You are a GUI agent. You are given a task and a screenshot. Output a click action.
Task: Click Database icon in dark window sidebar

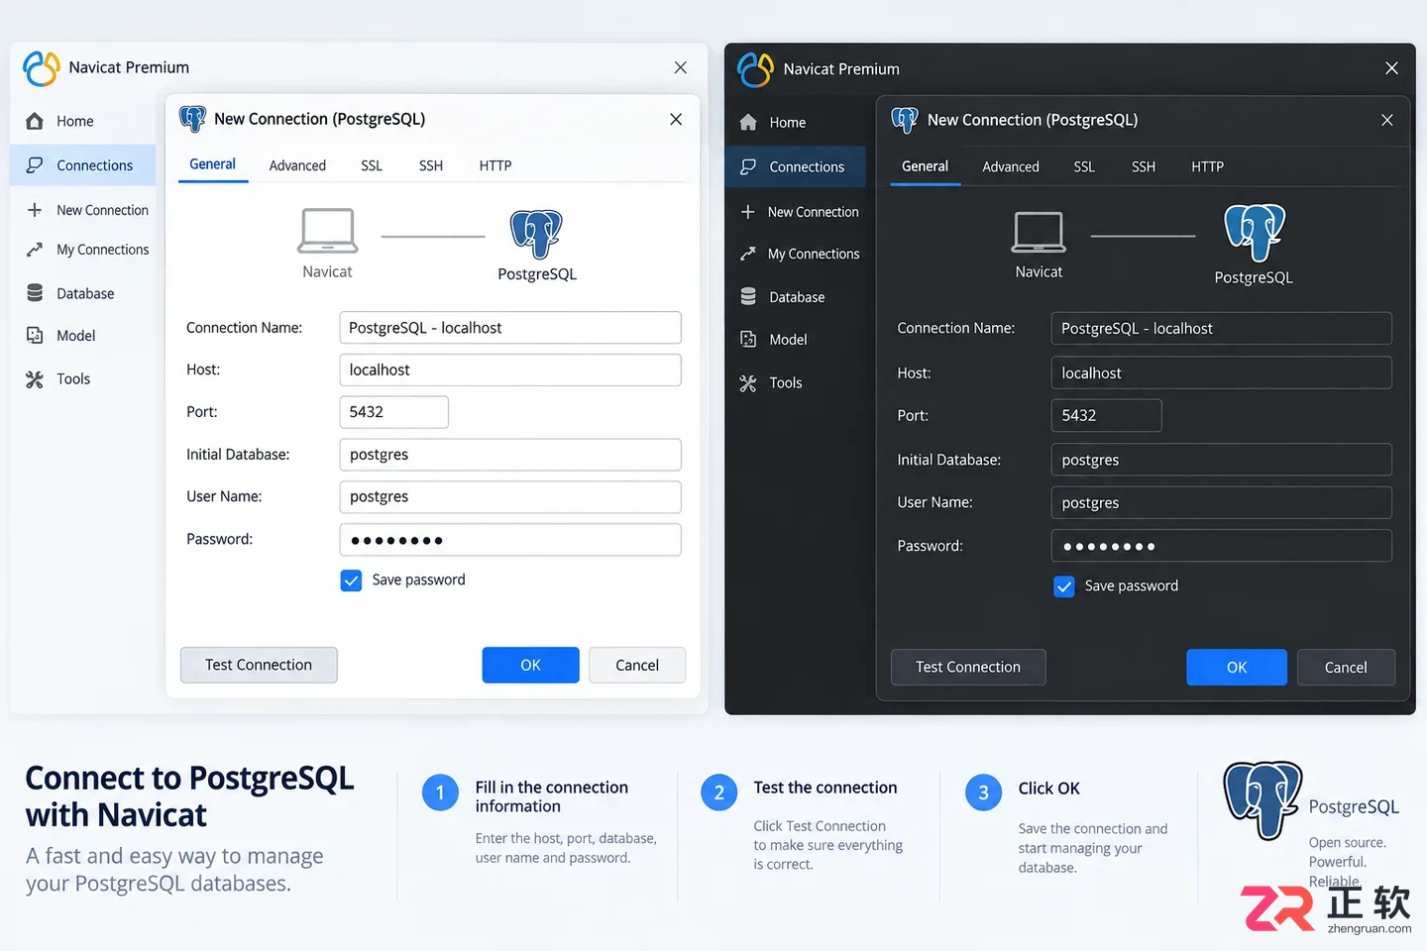coord(748,297)
